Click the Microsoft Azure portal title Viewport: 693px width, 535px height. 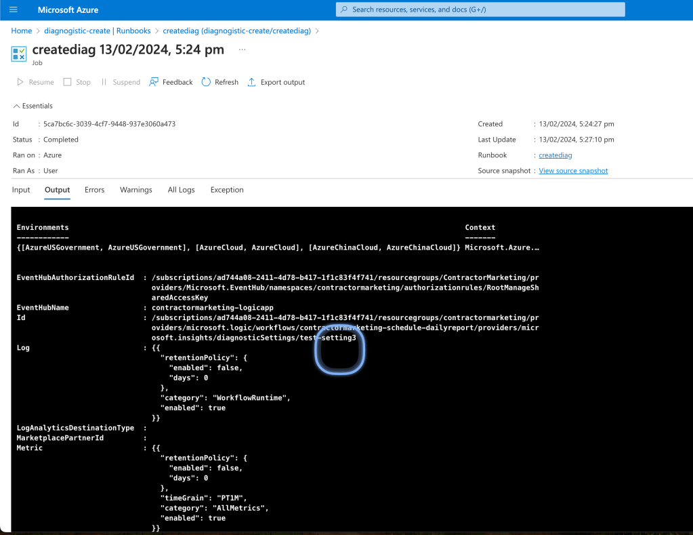click(68, 9)
